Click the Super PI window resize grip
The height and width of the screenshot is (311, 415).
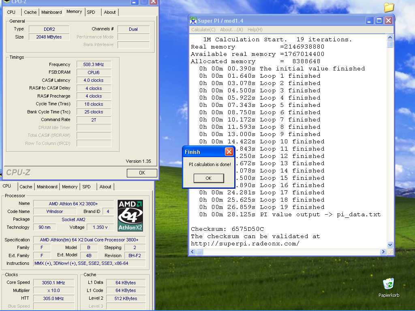390,252
